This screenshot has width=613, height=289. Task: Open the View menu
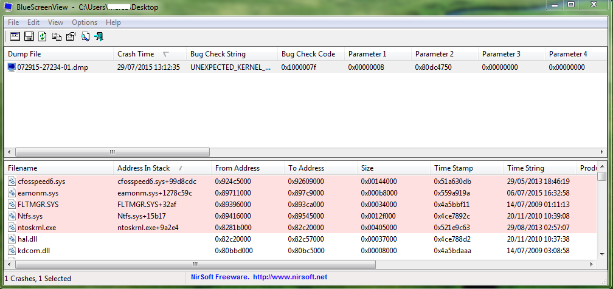55,22
